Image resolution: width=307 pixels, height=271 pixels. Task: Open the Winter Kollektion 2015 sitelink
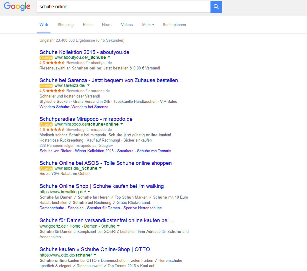(x=94, y=151)
